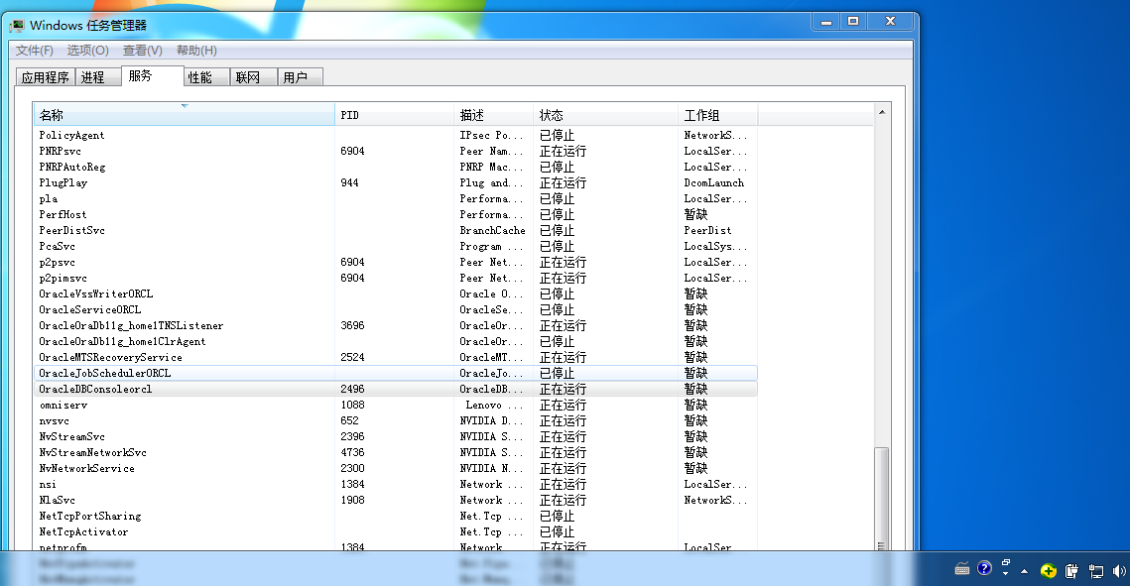Open the 文件(F) menu
The height and width of the screenshot is (586, 1130).
(35, 51)
